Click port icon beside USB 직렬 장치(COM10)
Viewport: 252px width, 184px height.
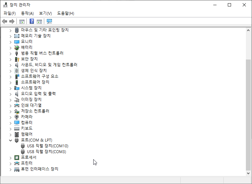pos(23,146)
